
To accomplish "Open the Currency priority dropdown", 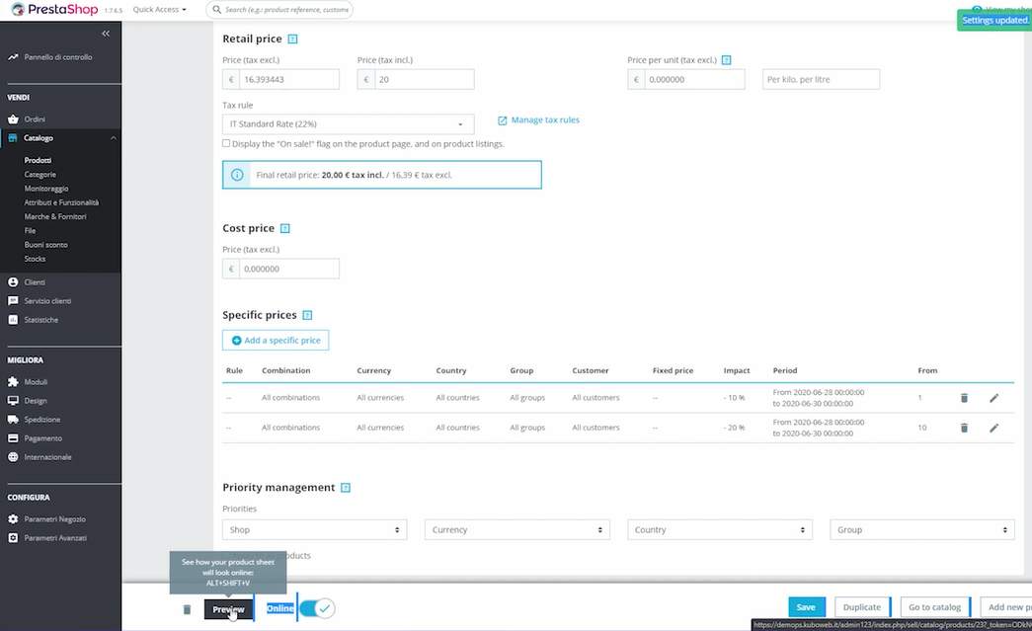I will (516, 530).
